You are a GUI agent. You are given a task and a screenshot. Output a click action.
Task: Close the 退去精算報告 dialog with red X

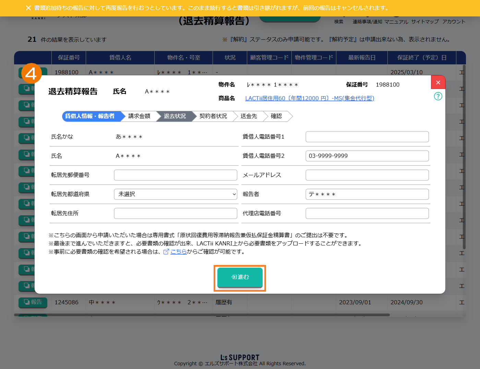point(438,82)
